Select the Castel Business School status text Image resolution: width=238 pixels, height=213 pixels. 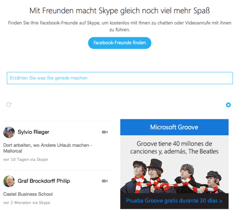(28, 194)
